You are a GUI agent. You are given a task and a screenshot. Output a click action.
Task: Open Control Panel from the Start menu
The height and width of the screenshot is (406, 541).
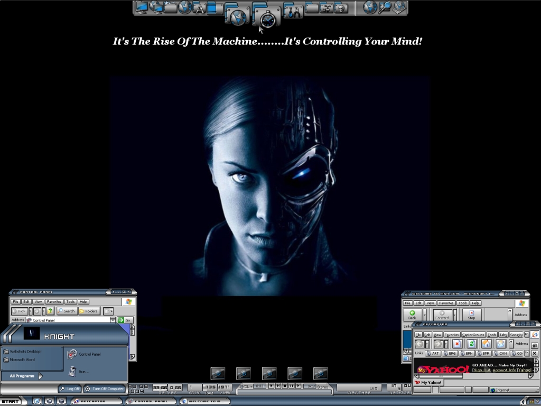pos(89,354)
